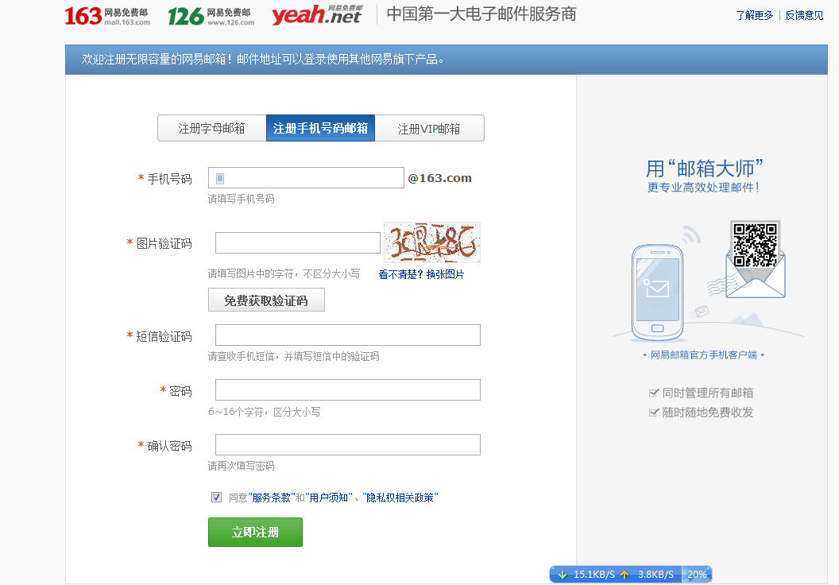The width and height of the screenshot is (839, 585).
Task: Focus the 短信验证码 input field
Action: [348, 335]
